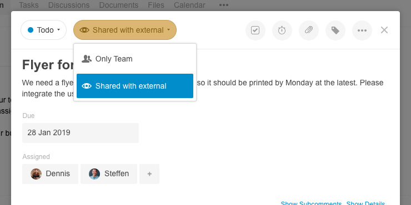Expand the top navigation overflow dots
Viewport: 411px width, 205px height.
click(x=224, y=5)
